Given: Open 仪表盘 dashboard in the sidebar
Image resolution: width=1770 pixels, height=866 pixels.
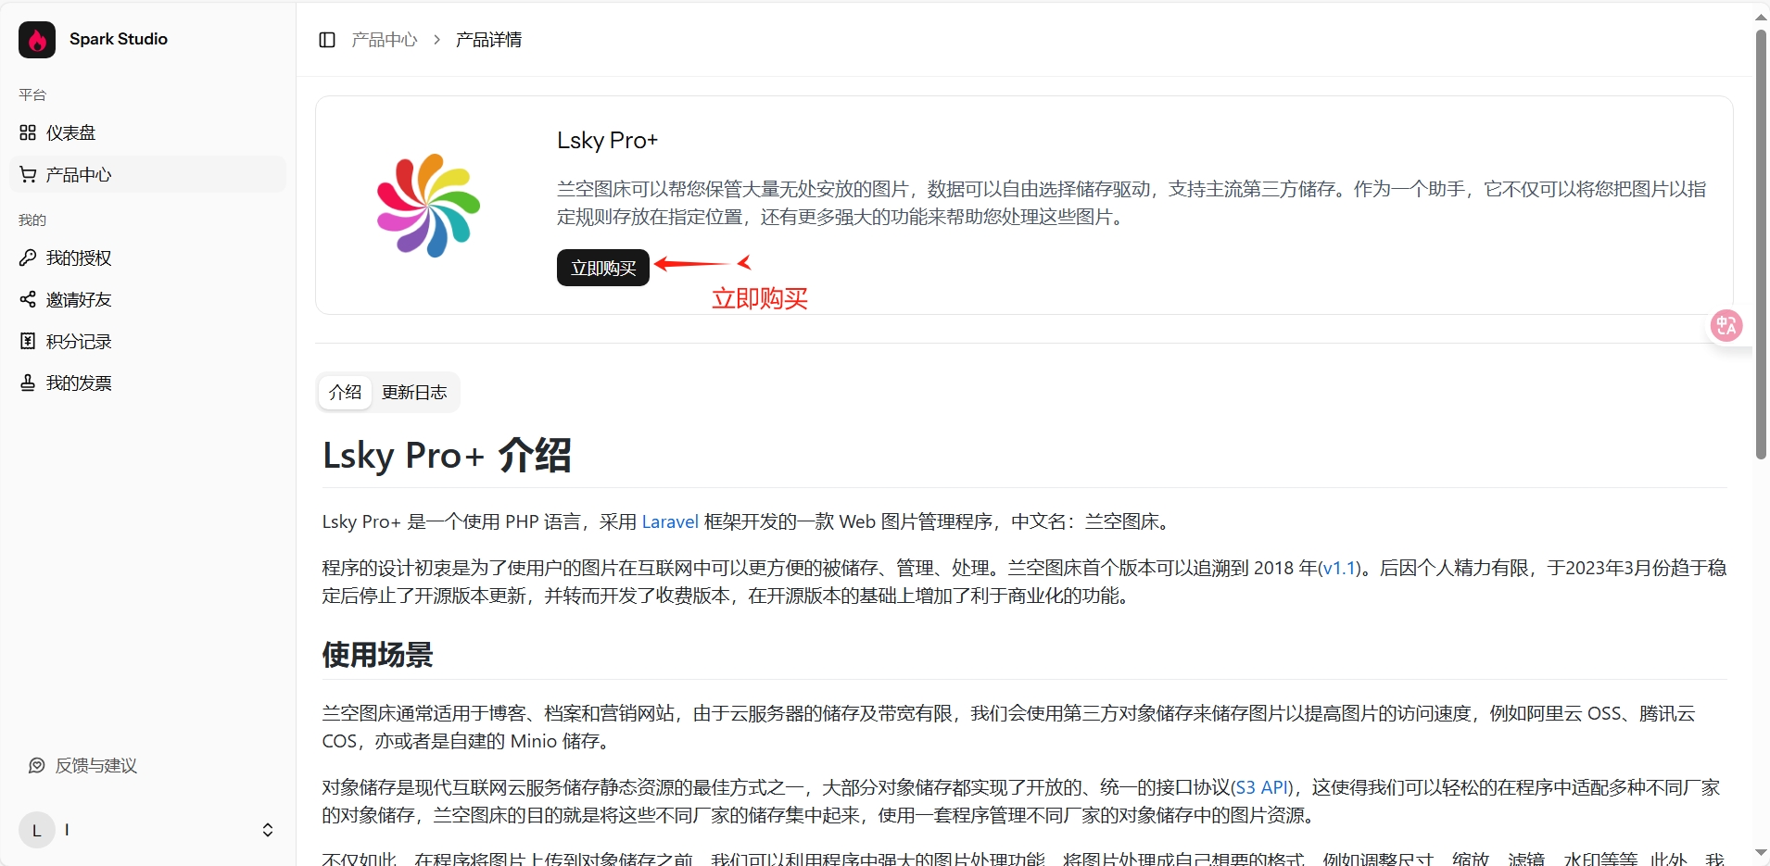Looking at the screenshot, I should coord(148,132).
